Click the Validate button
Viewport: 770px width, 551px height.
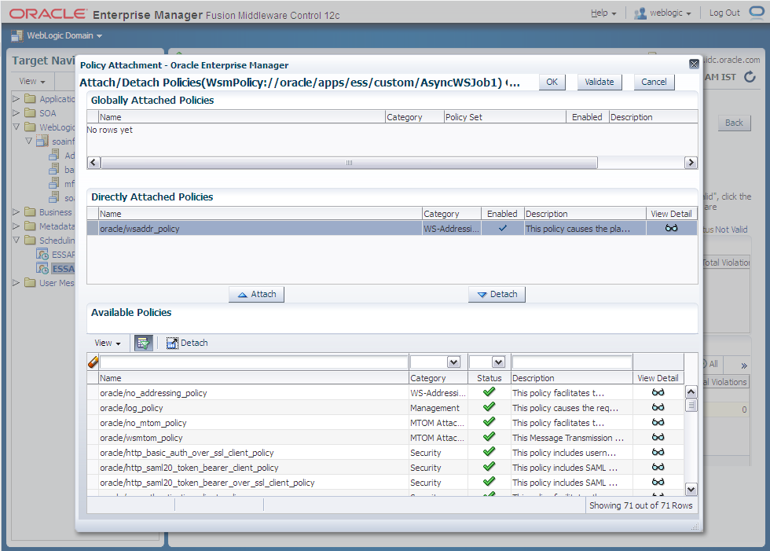click(599, 82)
